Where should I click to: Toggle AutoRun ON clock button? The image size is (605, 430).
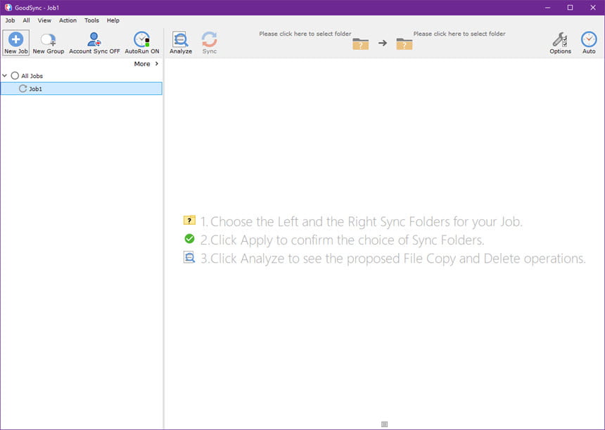(x=142, y=42)
